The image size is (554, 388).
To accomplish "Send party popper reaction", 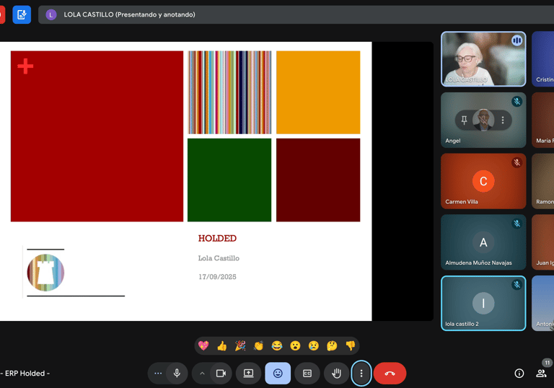I will click(240, 345).
